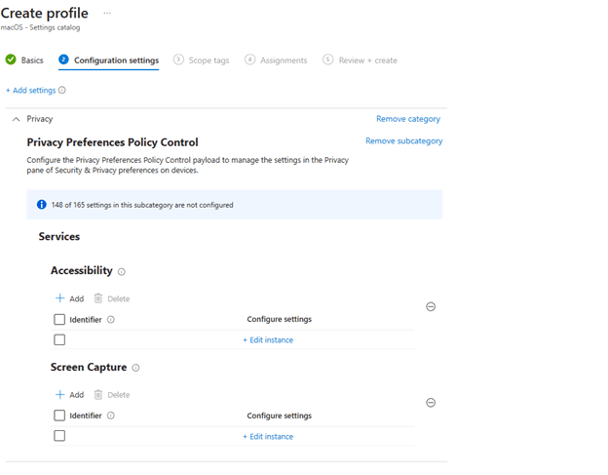Viewport: 608px width, 475px height.
Task: Click Add under the Accessibility section
Action: [69, 298]
